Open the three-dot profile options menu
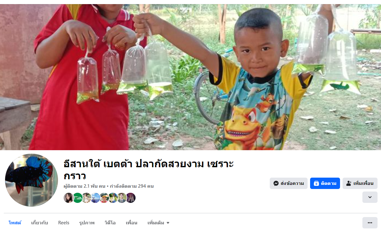381x230 pixels. tap(370, 223)
